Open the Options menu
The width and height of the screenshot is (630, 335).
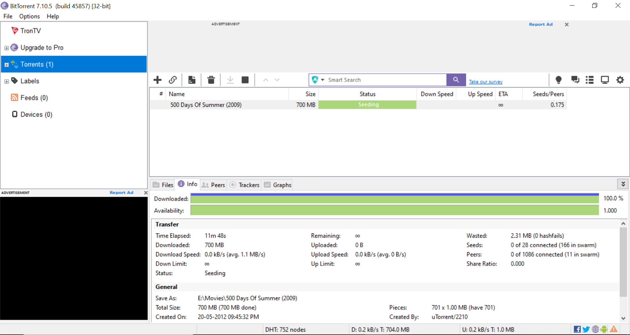pos(30,16)
